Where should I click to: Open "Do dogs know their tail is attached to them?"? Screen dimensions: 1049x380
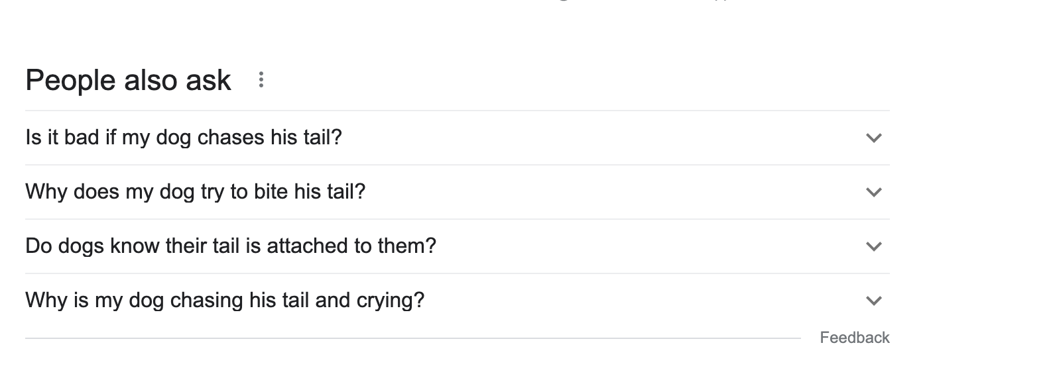[231, 246]
